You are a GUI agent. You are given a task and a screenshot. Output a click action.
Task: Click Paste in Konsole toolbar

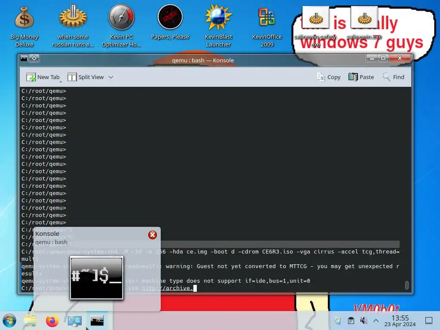361,77
